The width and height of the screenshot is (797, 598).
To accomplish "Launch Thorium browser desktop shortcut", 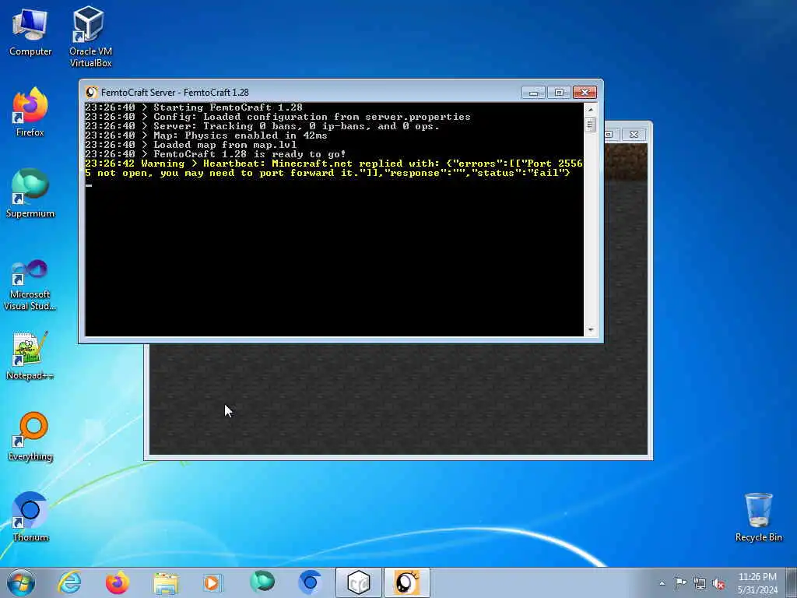I will click(x=30, y=517).
